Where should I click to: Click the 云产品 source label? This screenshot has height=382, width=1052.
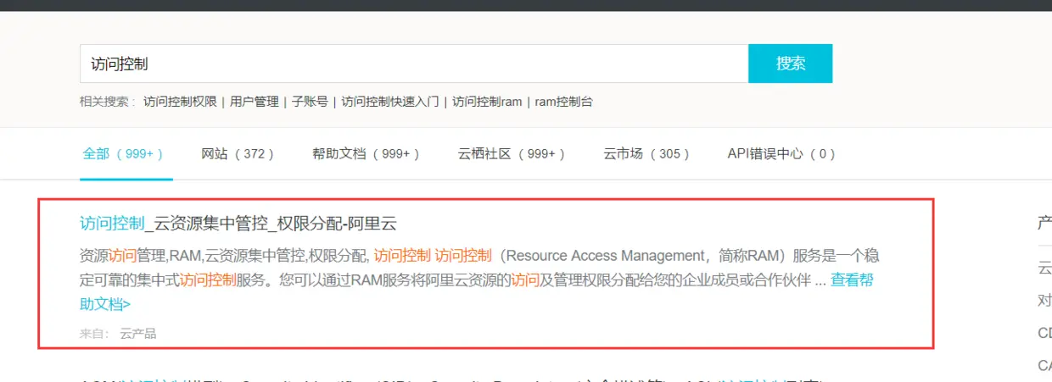(x=137, y=334)
